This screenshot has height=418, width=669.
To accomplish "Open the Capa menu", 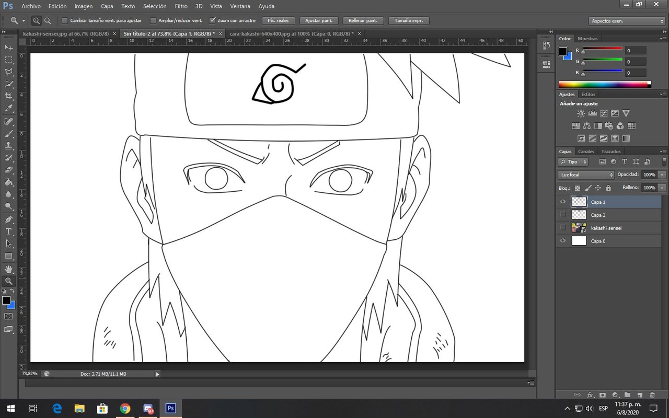I will pyautogui.click(x=107, y=6).
